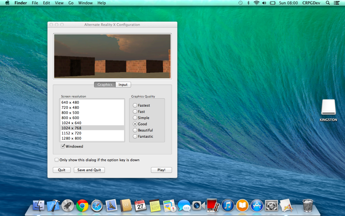
Task: Open the yellow Notes icon in dock
Action: coord(155,206)
